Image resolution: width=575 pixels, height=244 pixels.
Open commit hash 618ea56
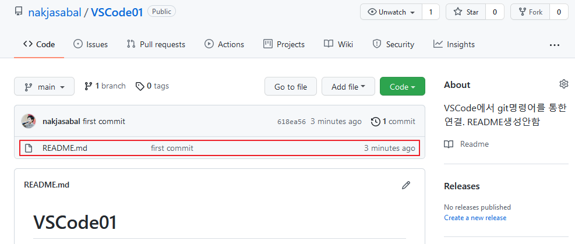(291, 122)
